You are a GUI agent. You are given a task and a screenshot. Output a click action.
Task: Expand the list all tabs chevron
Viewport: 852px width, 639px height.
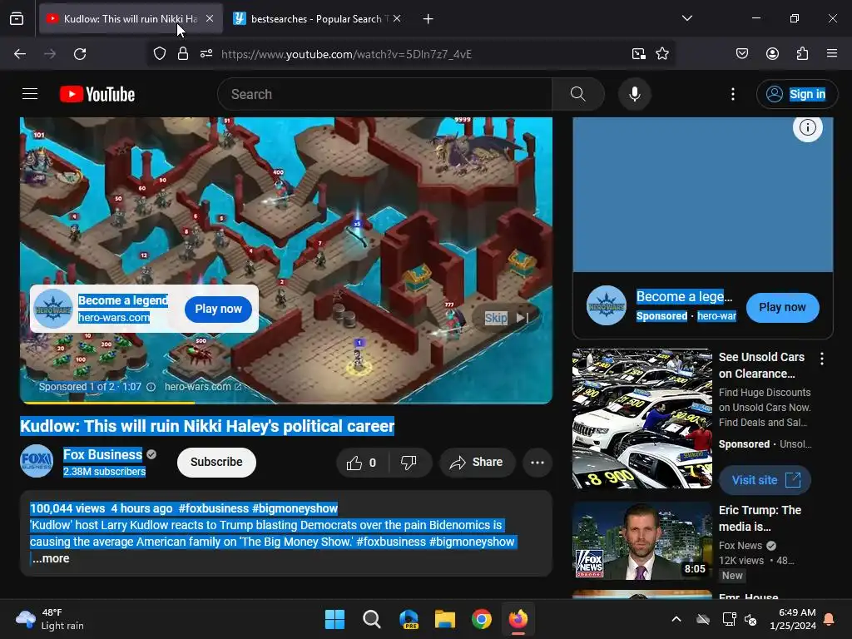pyautogui.click(x=687, y=18)
